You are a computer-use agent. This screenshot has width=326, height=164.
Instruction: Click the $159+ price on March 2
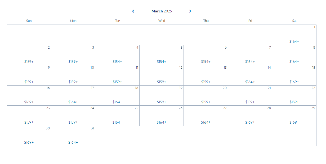coord(29,62)
